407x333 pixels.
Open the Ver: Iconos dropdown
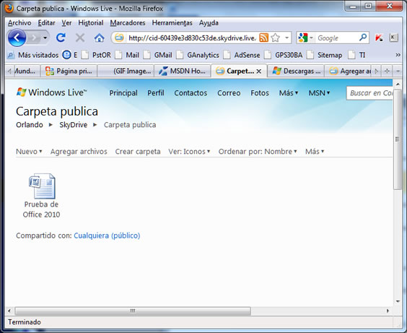(x=189, y=152)
